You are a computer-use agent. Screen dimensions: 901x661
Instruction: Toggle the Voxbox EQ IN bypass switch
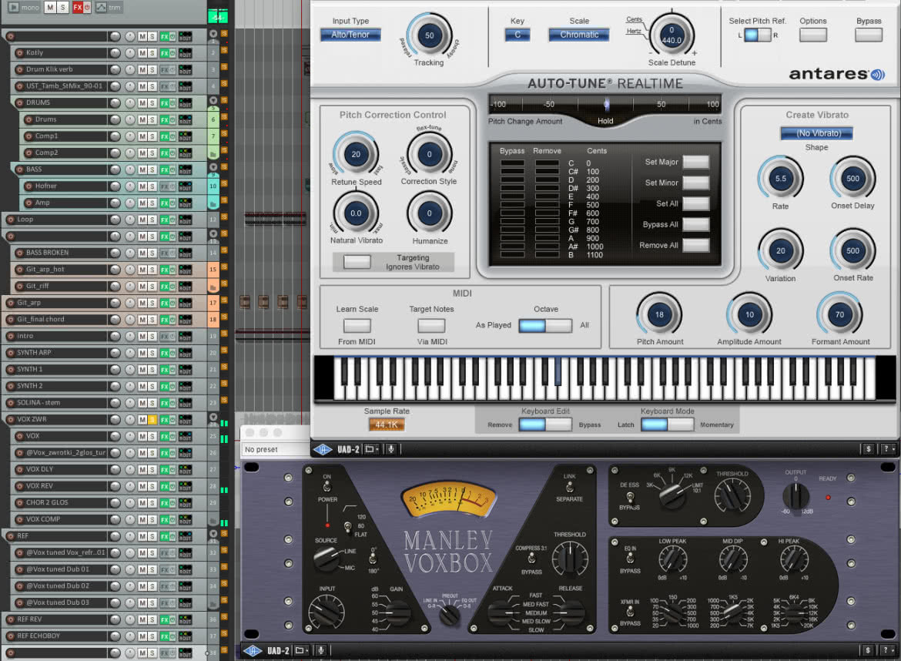pyautogui.click(x=631, y=558)
